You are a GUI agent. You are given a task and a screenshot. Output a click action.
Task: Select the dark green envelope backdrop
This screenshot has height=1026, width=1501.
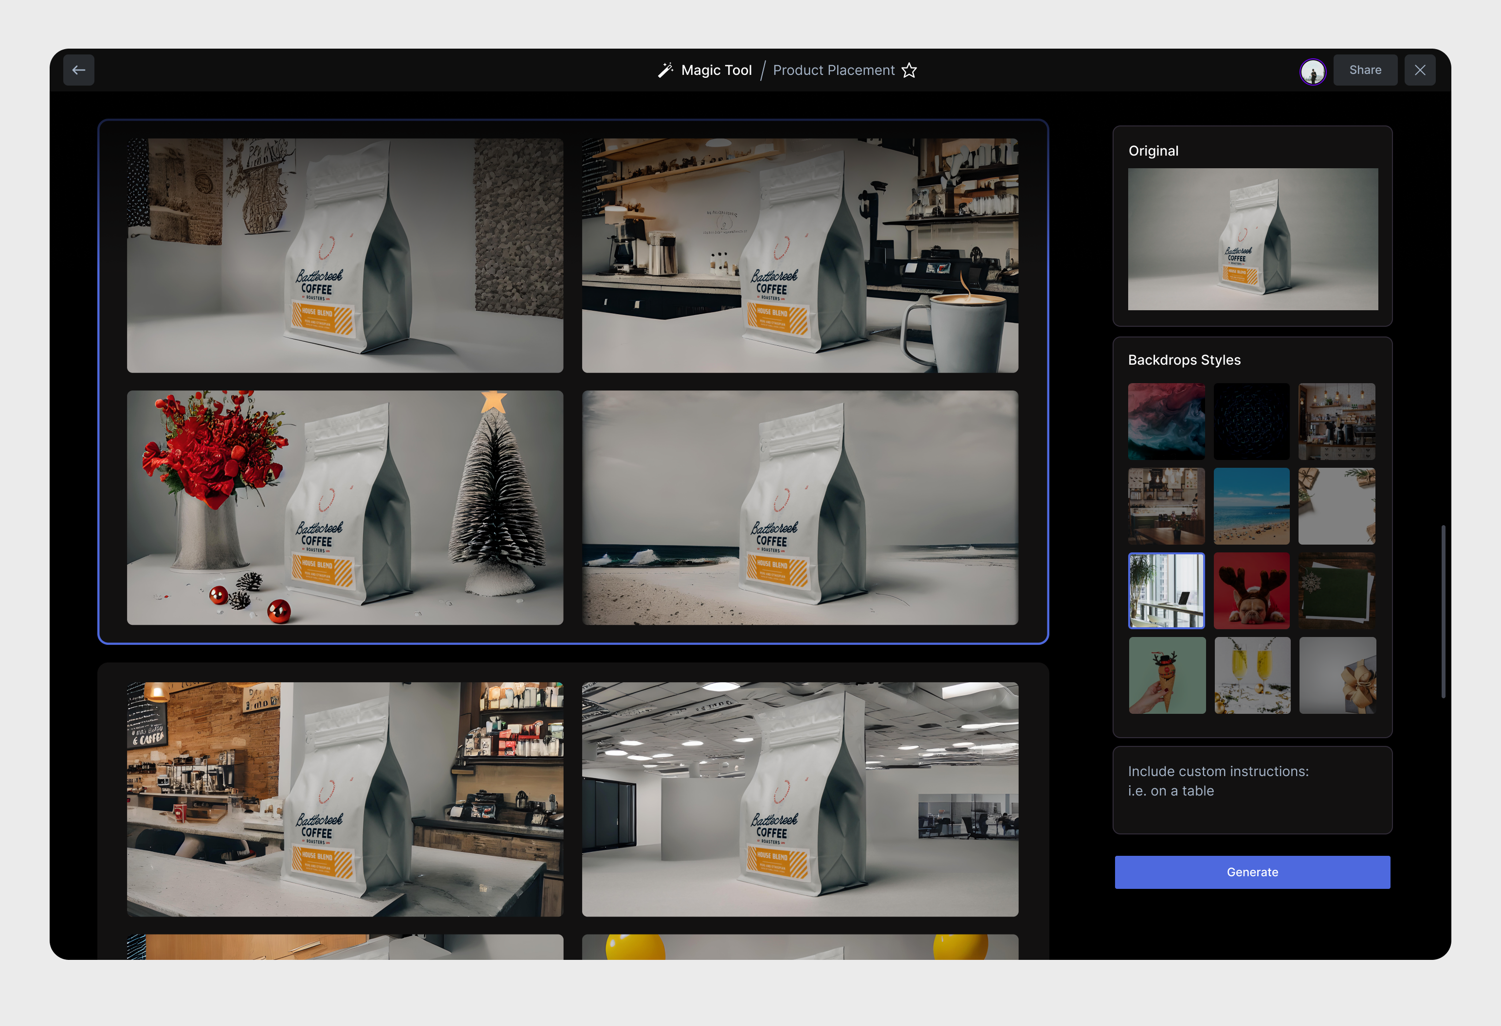[1337, 590]
